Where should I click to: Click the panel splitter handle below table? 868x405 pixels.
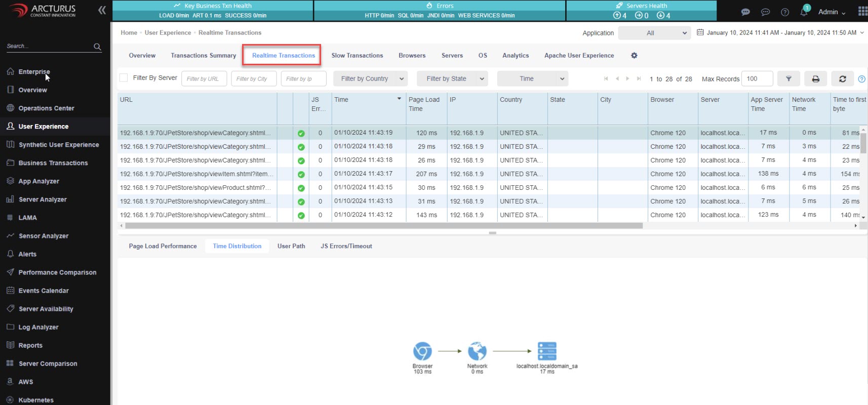(493, 233)
